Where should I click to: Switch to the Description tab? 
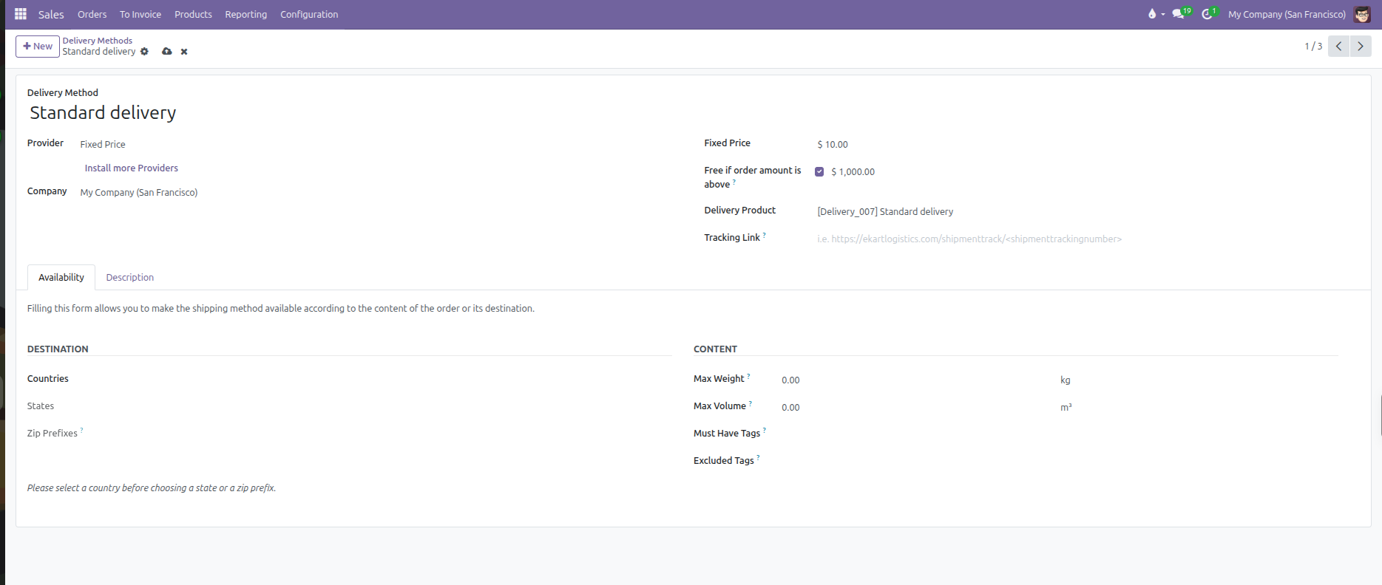coord(130,278)
